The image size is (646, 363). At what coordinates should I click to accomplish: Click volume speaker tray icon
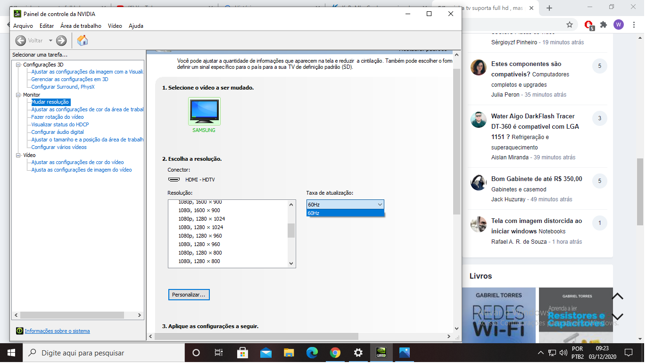pyautogui.click(x=563, y=353)
